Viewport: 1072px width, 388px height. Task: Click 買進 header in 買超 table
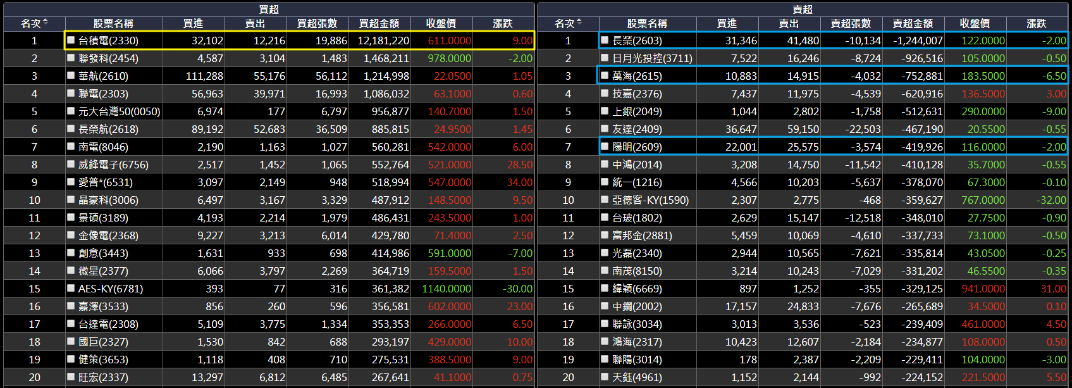(x=193, y=23)
